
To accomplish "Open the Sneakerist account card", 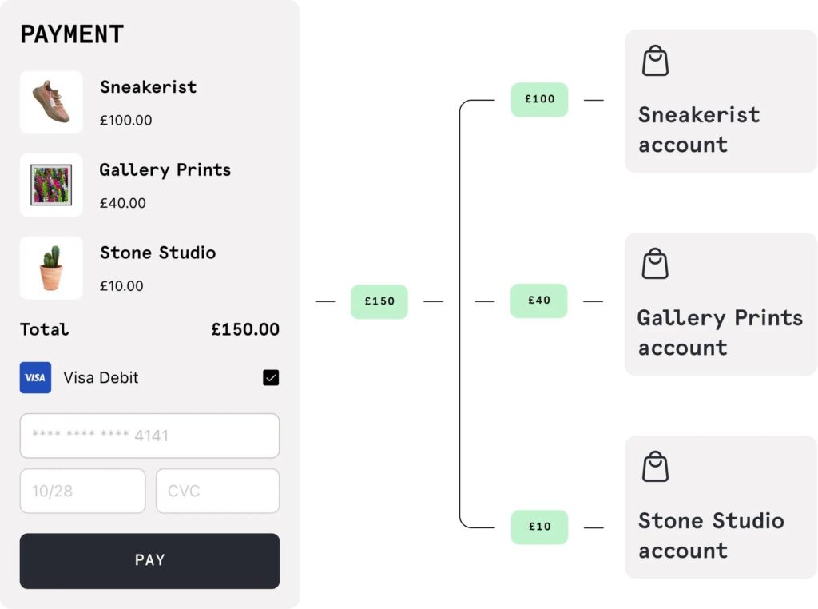I will (721, 101).
